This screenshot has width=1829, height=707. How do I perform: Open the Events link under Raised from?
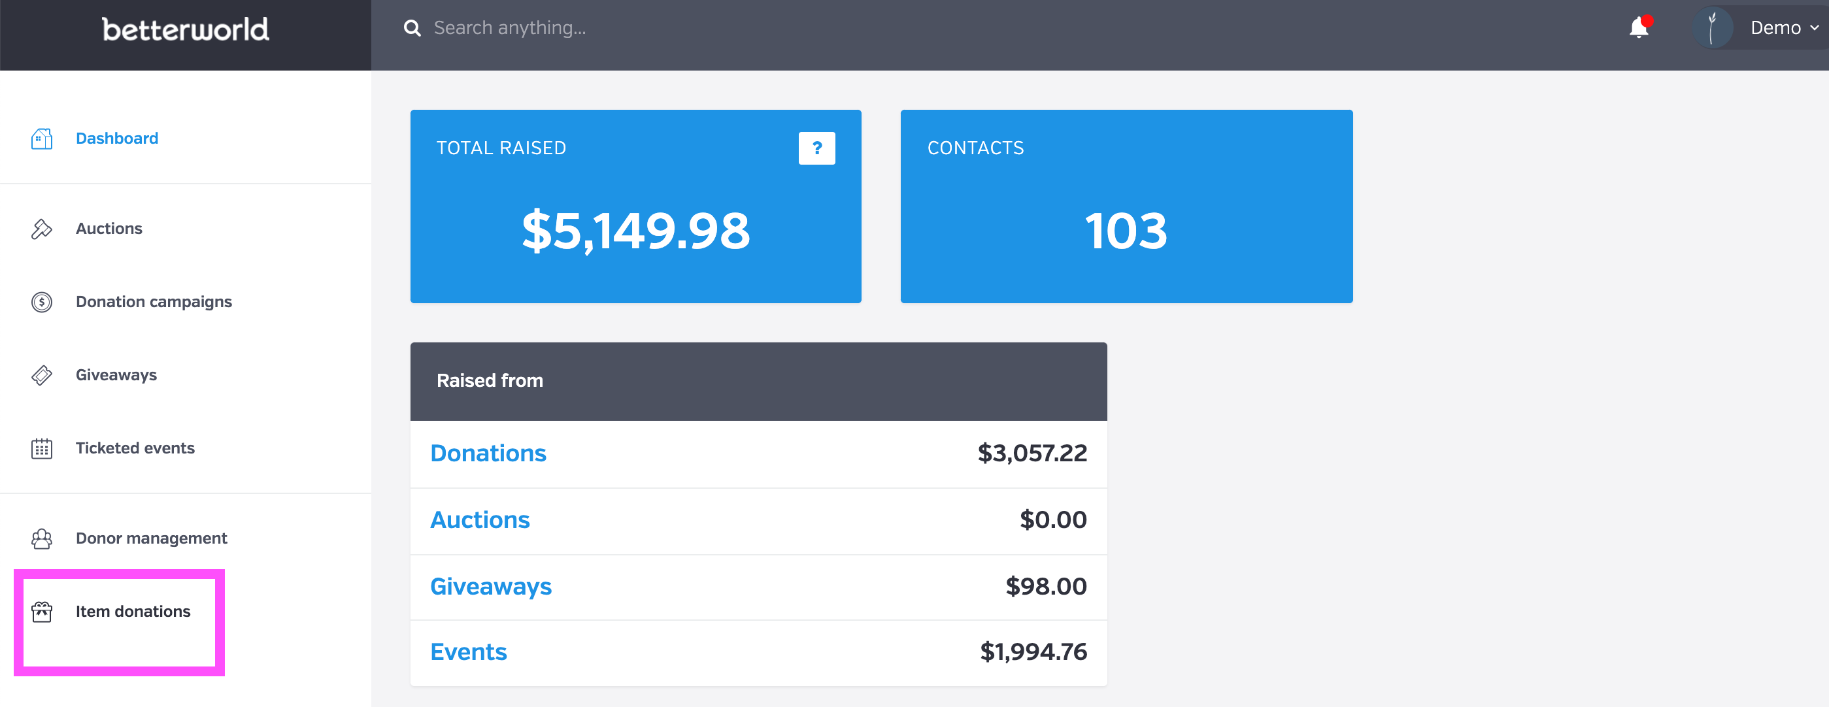[469, 651]
